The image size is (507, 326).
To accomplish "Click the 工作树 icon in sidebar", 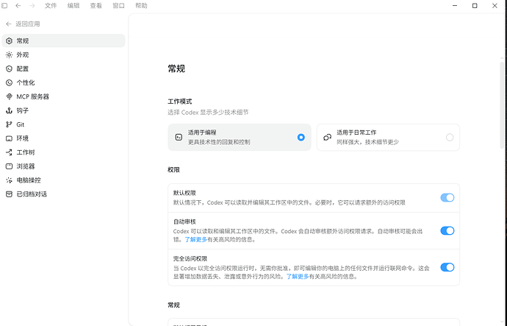I will point(9,152).
